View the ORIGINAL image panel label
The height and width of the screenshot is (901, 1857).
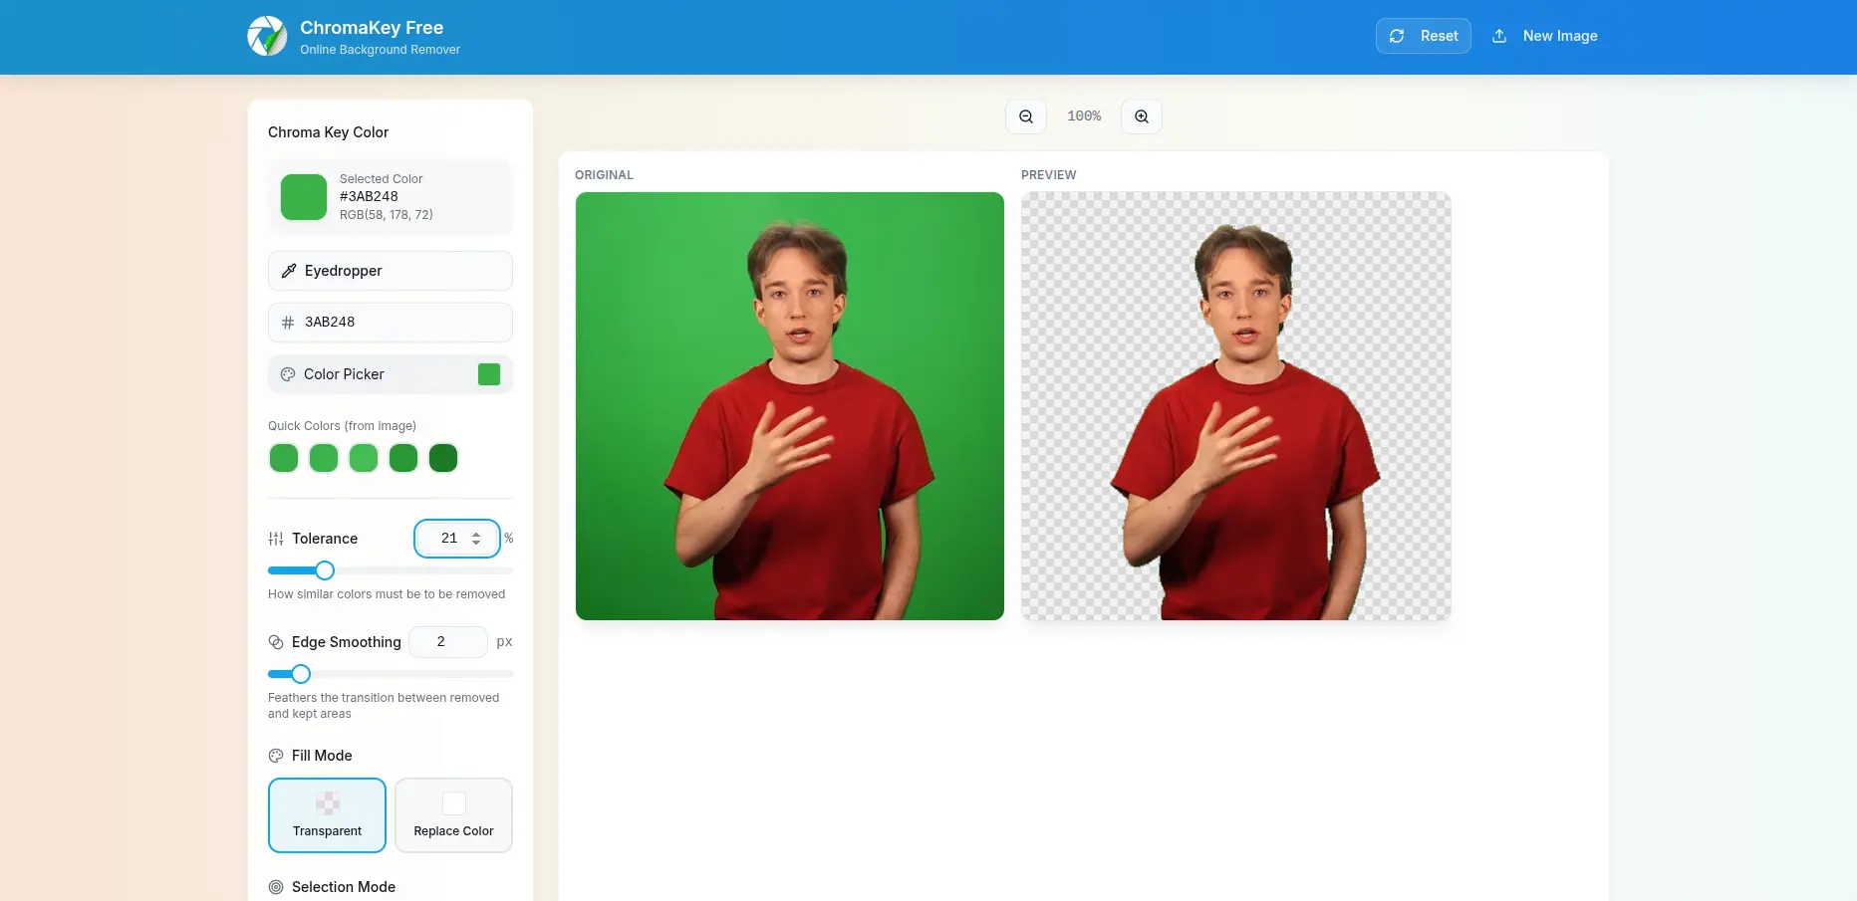point(604,174)
